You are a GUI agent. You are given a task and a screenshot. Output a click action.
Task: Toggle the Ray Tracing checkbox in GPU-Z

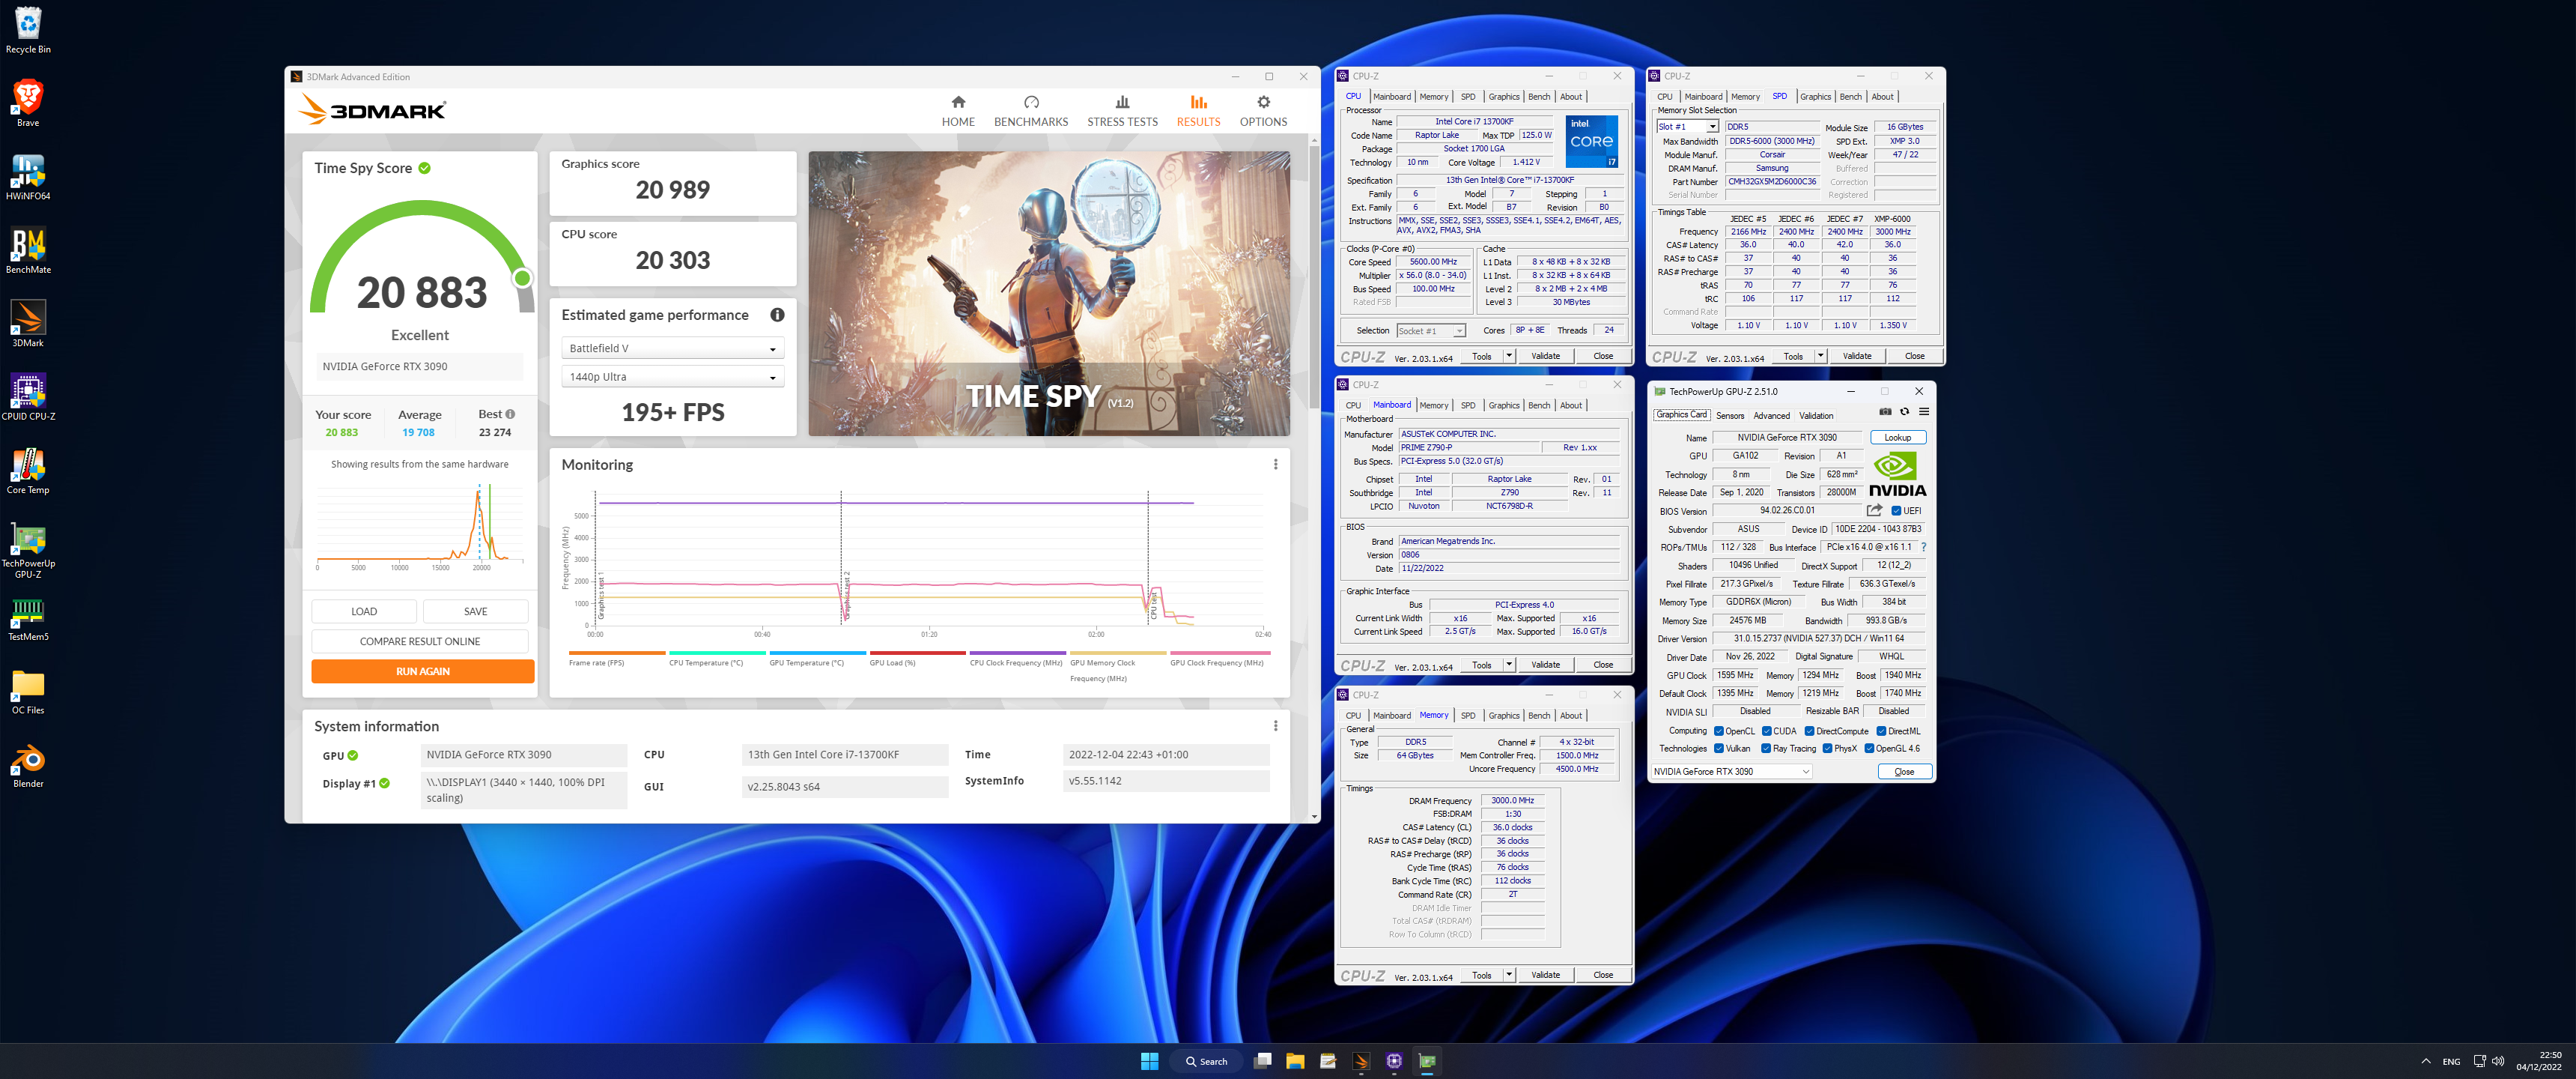click(x=1766, y=749)
